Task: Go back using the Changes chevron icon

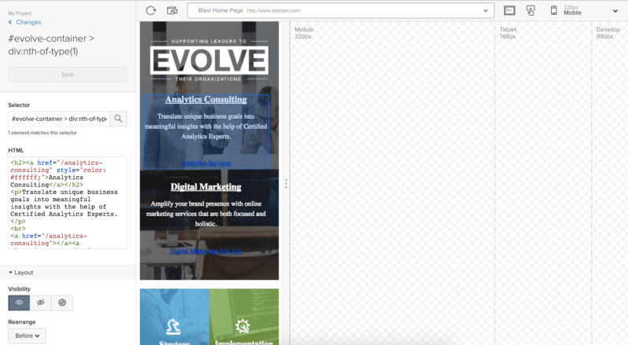Action: point(10,23)
